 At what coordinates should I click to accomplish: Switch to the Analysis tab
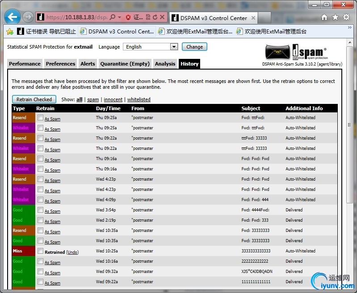click(x=165, y=64)
